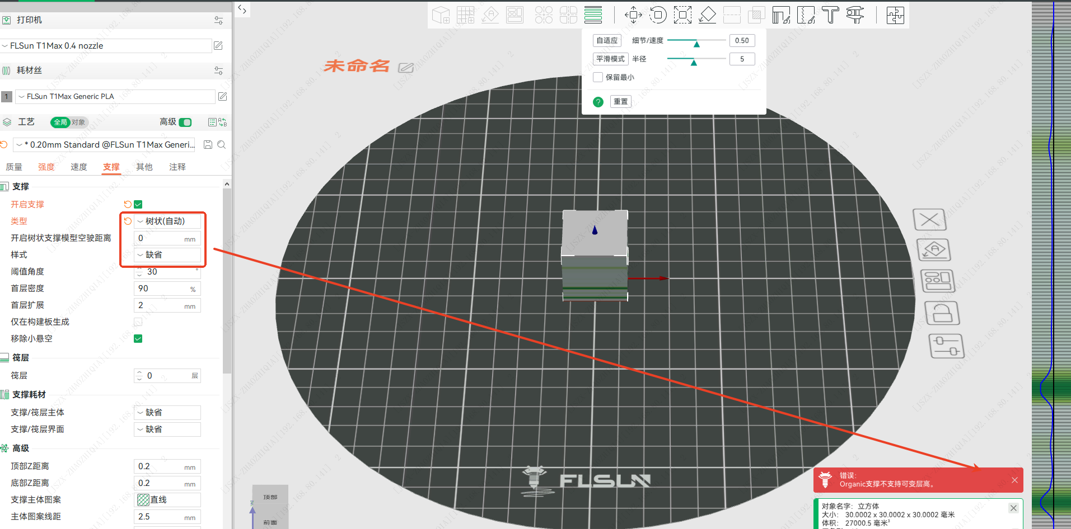Switch to the 速度 tab

(78, 167)
